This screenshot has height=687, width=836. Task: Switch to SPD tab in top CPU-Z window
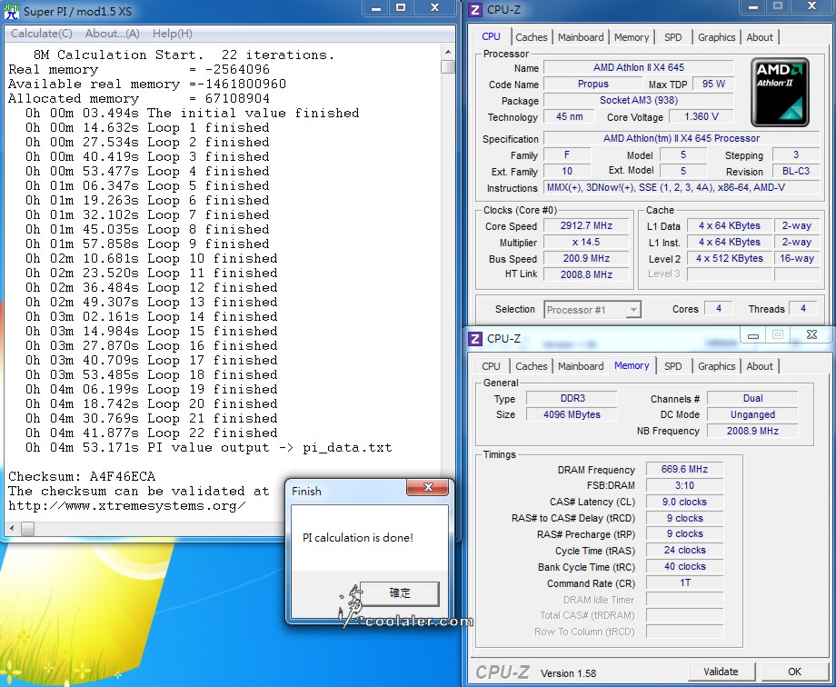(672, 37)
